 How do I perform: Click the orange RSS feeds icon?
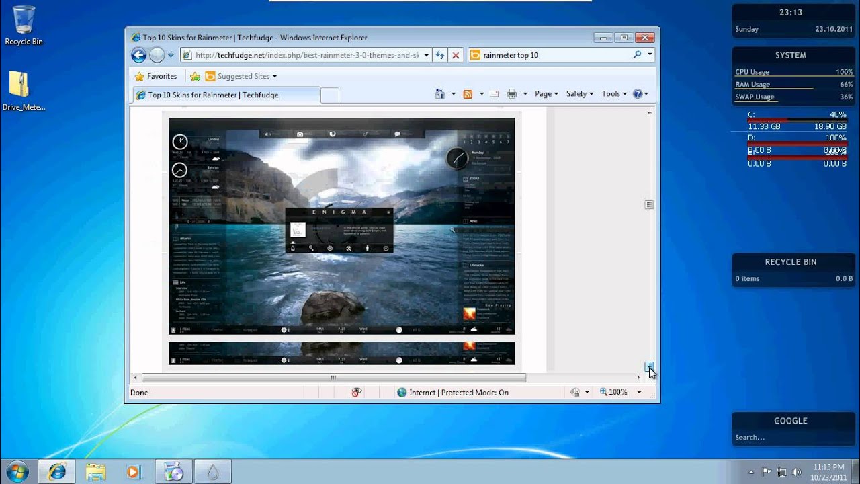pyautogui.click(x=468, y=94)
